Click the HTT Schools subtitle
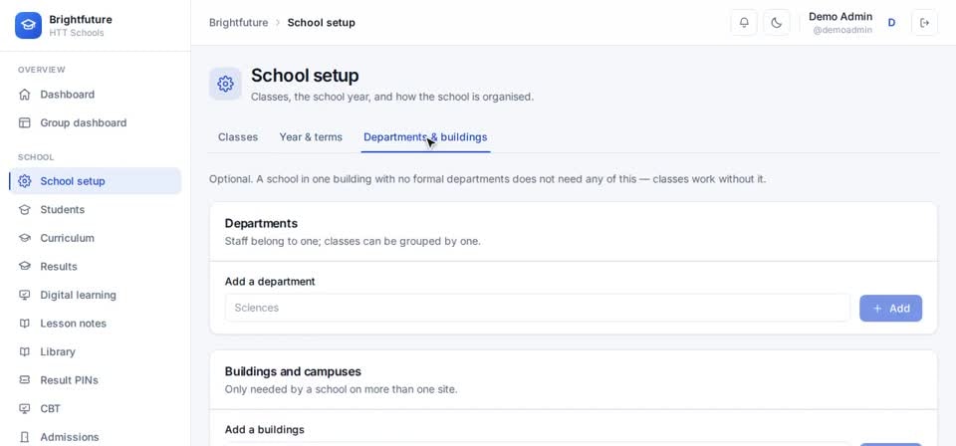The width and height of the screenshot is (956, 446). point(77,33)
